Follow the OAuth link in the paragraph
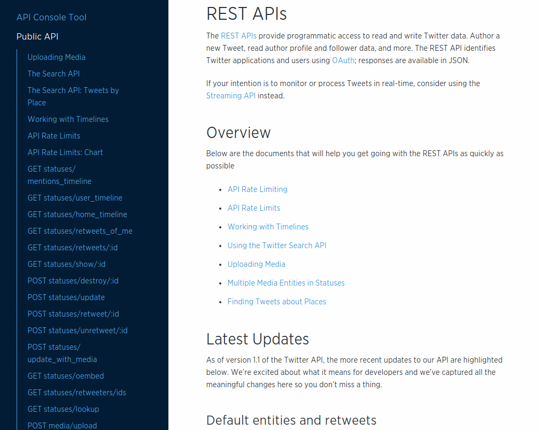 coord(343,60)
